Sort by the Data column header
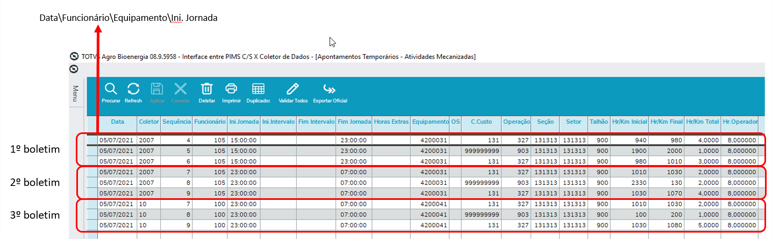772x239 pixels. pos(117,122)
